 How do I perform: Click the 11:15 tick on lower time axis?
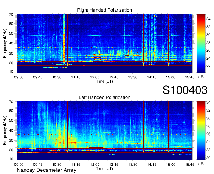[x=76, y=165]
